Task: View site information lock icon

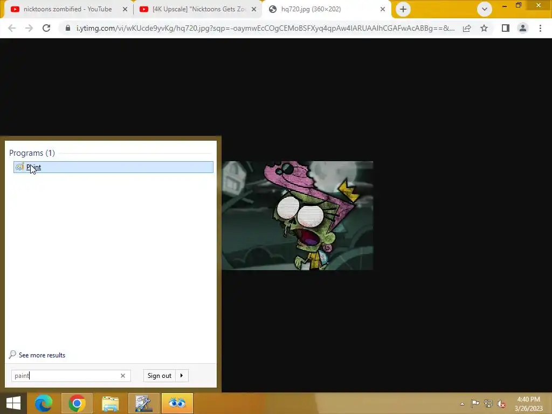Action: coord(68,28)
